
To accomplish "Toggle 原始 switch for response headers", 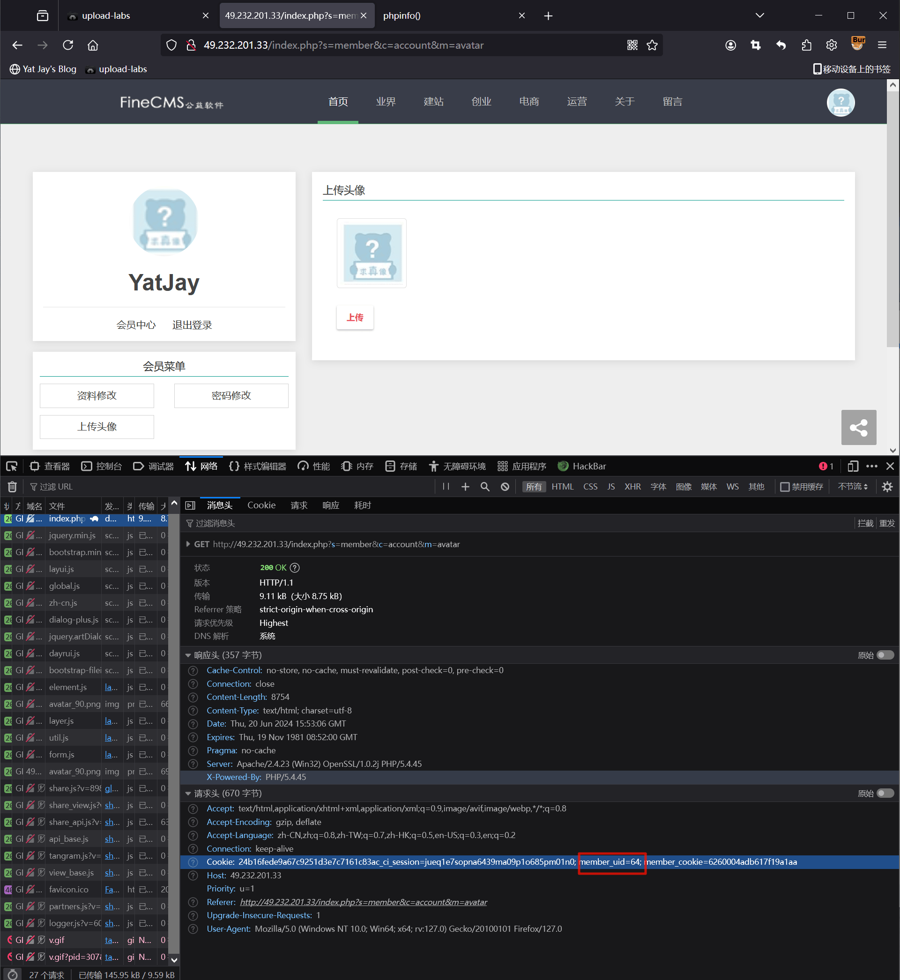I will (885, 655).
